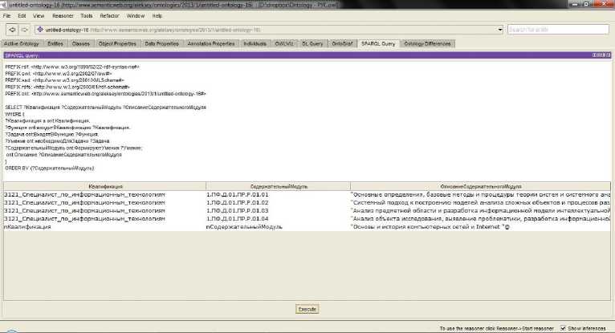Screen dimensions: 615x333
Task: Open the Refactor menu
Action: [x=109, y=16]
